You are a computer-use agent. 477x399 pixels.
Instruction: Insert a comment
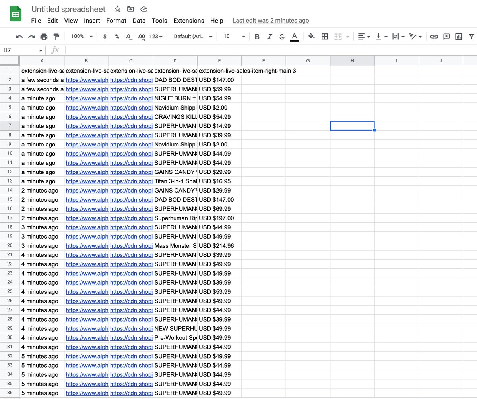click(x=446, y=37)
